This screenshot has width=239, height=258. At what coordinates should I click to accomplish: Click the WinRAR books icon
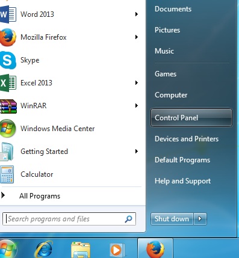[x=8, y=106]
